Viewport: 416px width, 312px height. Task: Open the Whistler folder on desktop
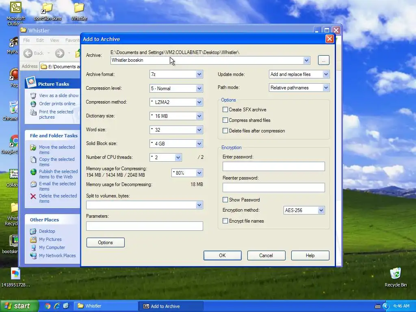pos(79,8)
